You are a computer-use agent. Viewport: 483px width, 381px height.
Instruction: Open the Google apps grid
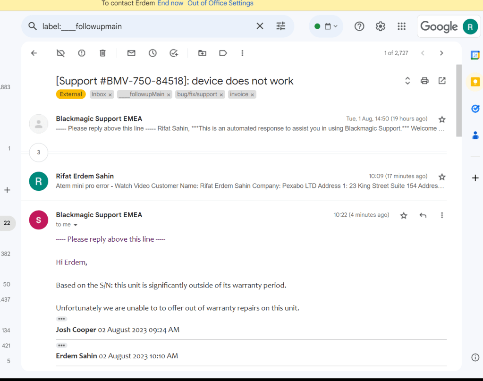(x=401, y=26)
